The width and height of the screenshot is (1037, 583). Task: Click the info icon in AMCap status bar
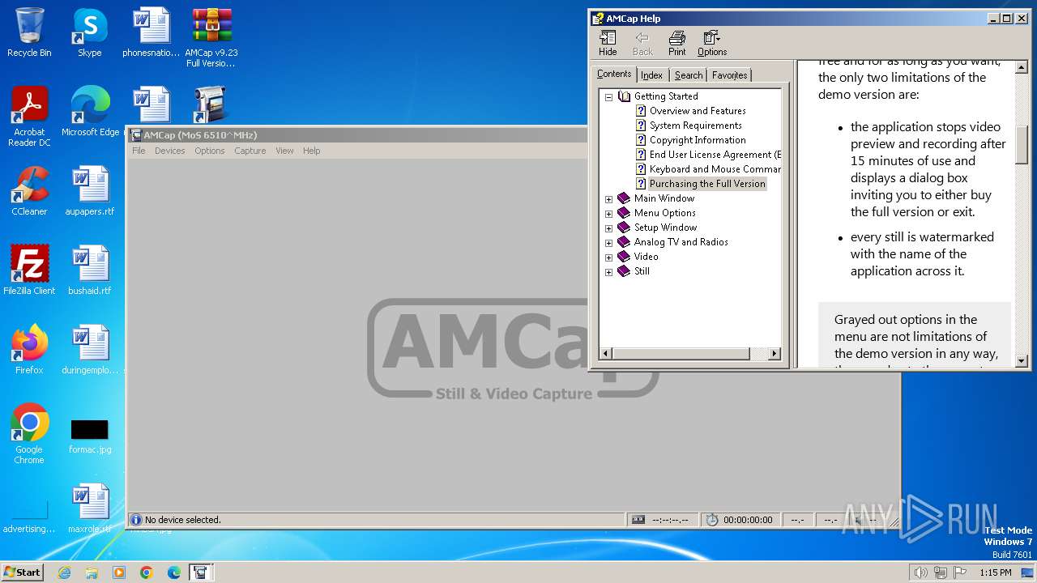[136, 520]
